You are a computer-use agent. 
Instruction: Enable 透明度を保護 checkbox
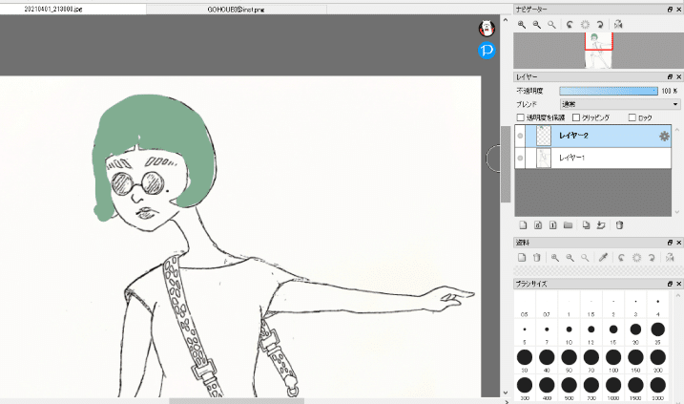(520, 117)
